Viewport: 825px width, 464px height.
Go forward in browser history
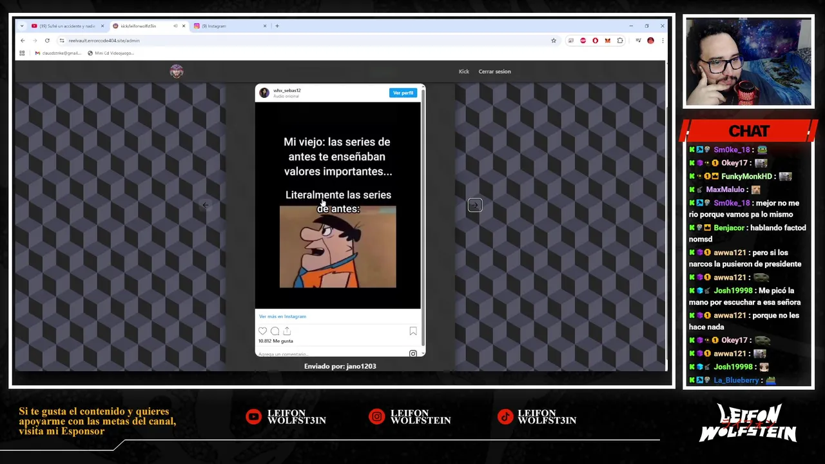[35, 41]
